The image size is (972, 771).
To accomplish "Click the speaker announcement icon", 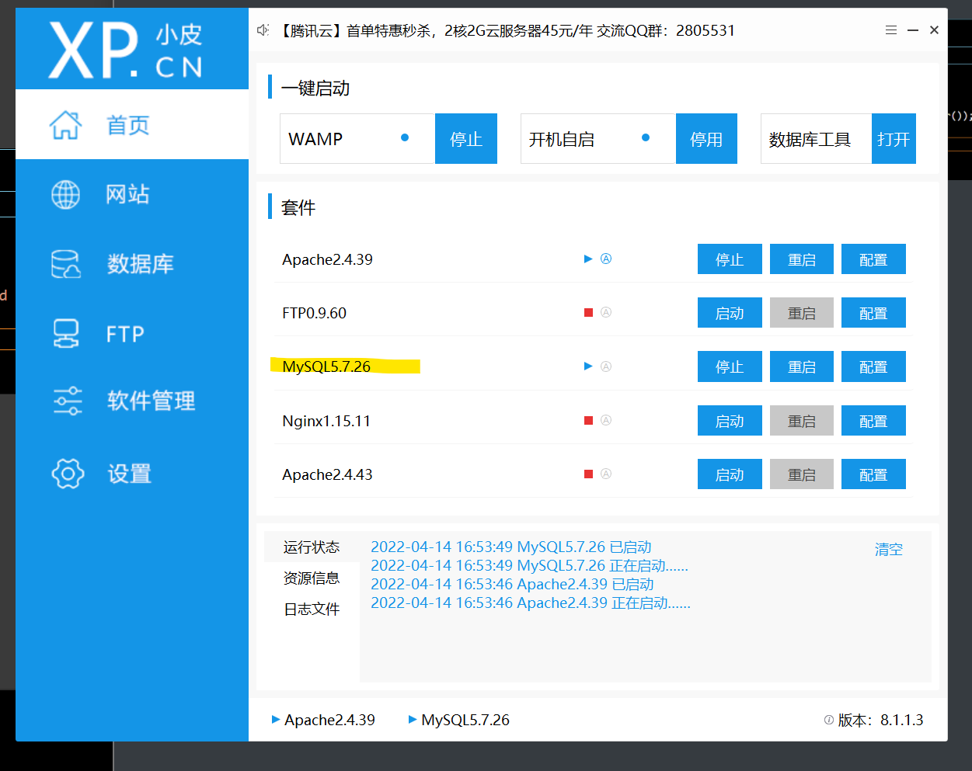I will click(x=263, y=30).
